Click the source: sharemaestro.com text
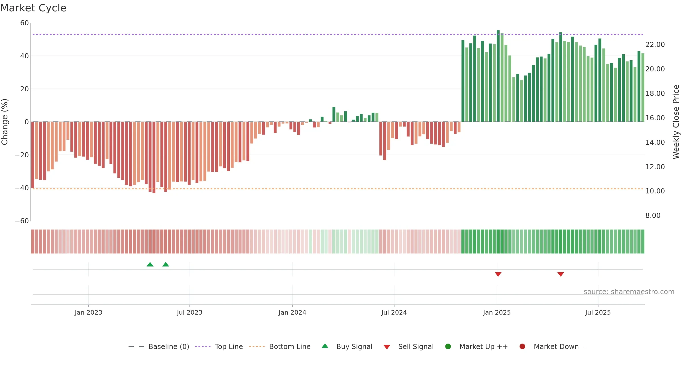 tap(629, 292)
